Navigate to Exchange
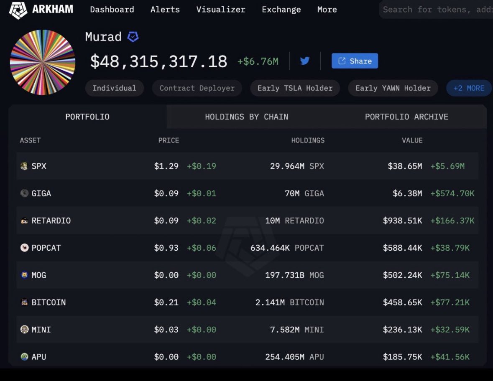 click(x=281, y=10)
